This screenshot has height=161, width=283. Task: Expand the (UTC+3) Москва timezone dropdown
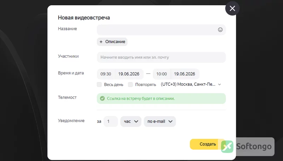click(191, 84)
